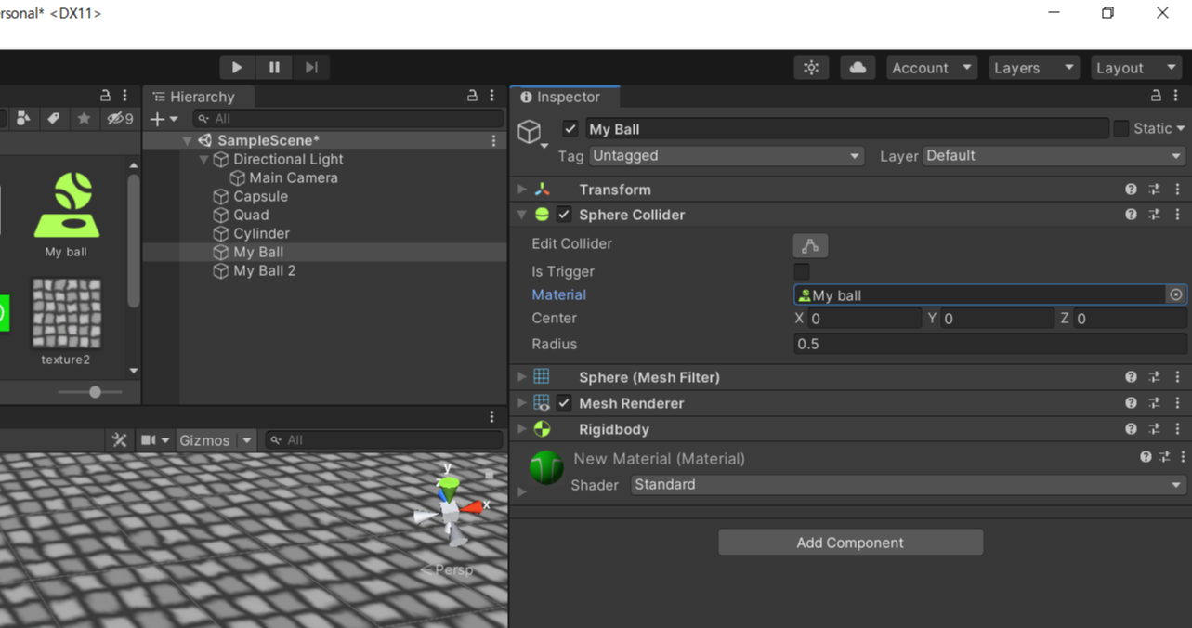Start Play mode with the Play button

(237, 67)
